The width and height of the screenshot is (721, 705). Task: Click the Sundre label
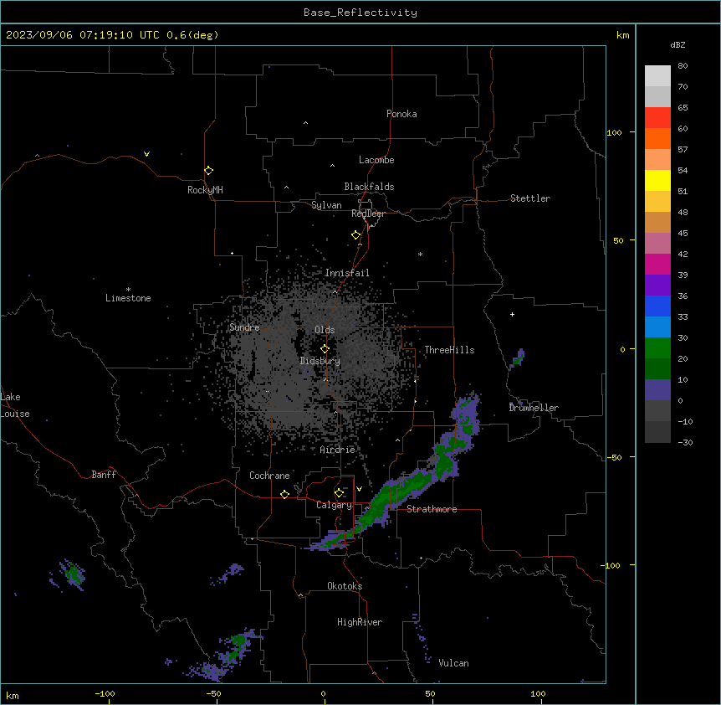tap(244, 327)
